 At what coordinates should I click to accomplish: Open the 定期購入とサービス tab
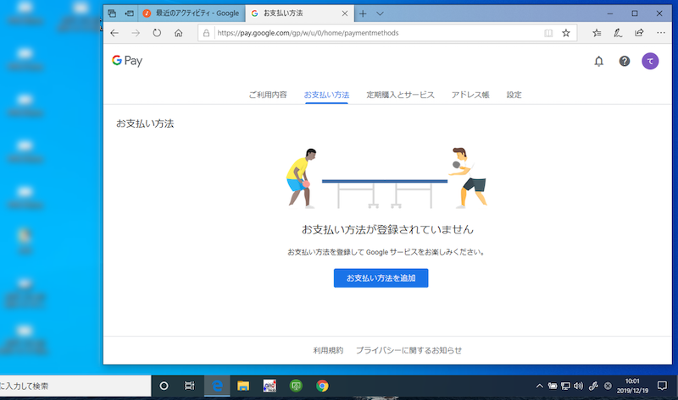[x=400, y=95]
